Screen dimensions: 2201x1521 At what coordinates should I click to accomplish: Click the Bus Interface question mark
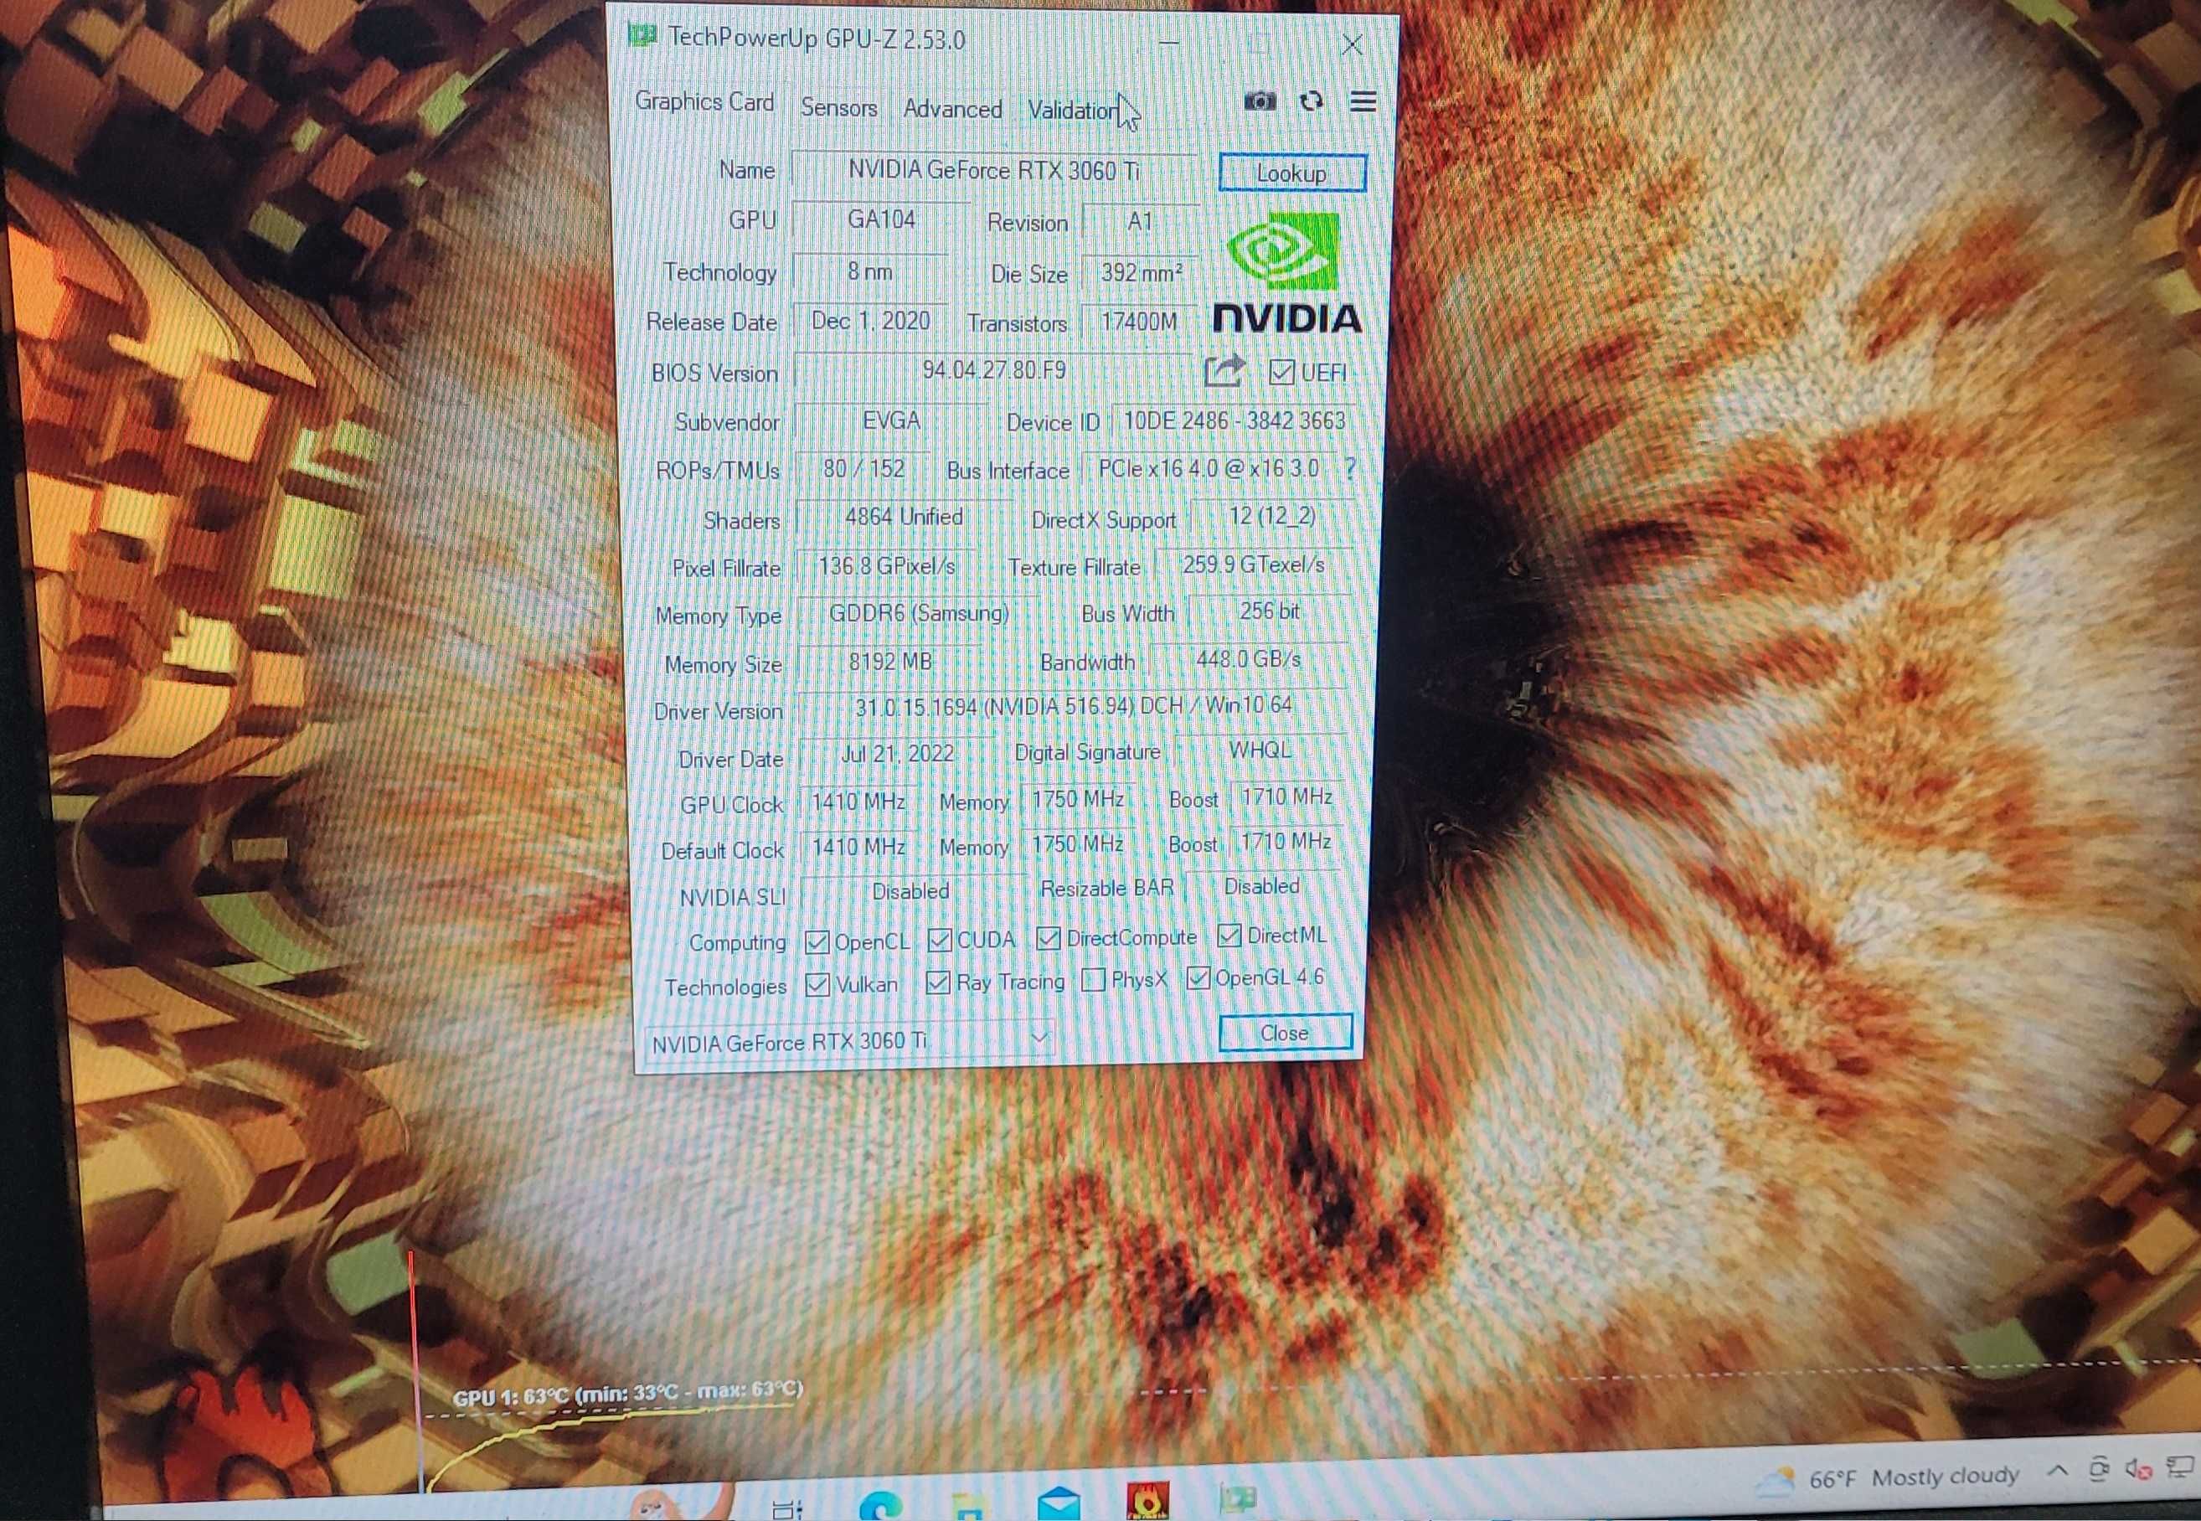(1349, 468)
